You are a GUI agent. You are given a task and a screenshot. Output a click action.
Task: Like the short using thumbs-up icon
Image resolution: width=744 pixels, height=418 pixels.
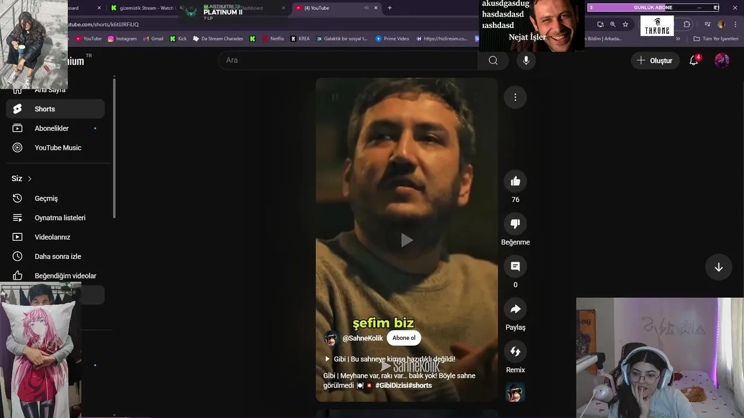coord(515,182)
